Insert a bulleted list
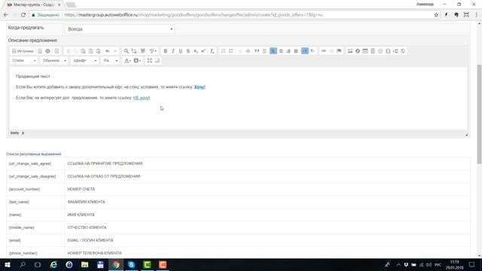Screen dimensions: 482x271 click(x=231, y=51)
